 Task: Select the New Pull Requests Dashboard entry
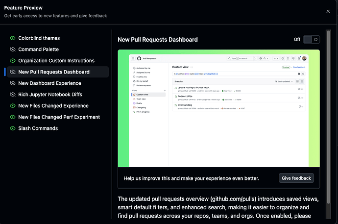coord(58,72)
